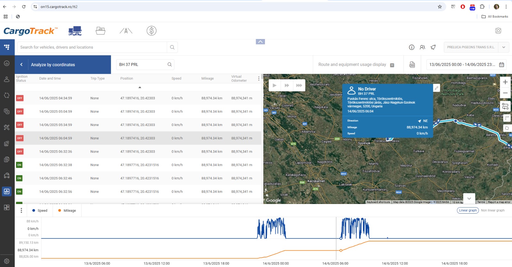Open the road routes icon in header

coord(126,31)
